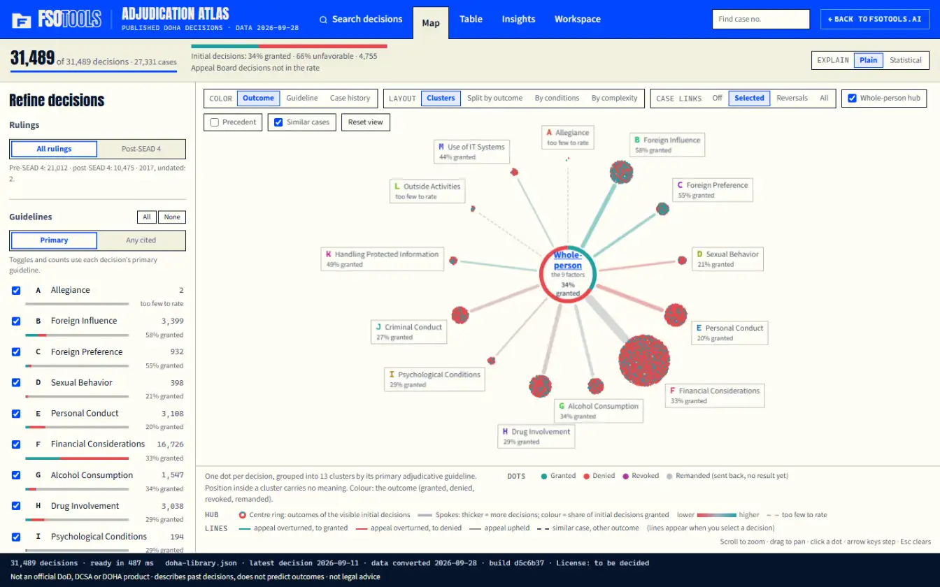
Task: Color the map by Guideline
Action: [x=302, y=99]
